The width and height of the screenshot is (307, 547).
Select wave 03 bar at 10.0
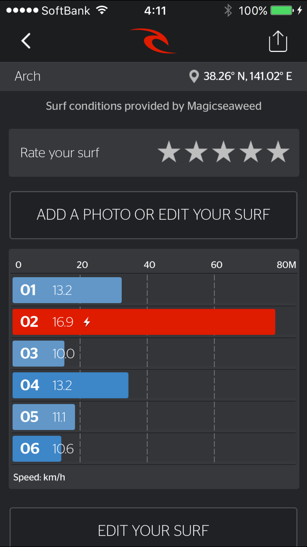click(x=38, y=353)
